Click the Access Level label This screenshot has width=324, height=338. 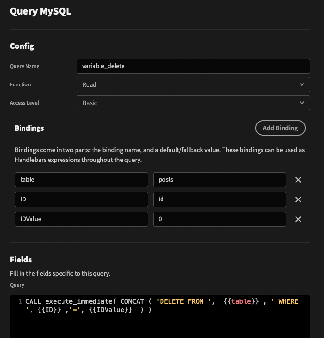(24, 103)
